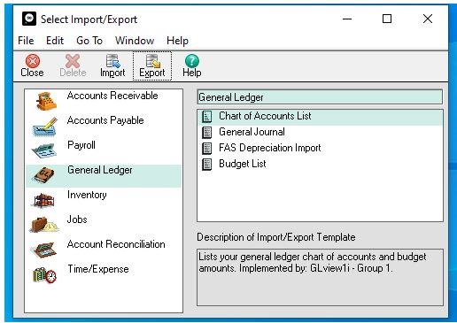Viewport: 457px width, 323px height.
Task: Choose Time/Expense label in category list
Action: coord(98,269)
